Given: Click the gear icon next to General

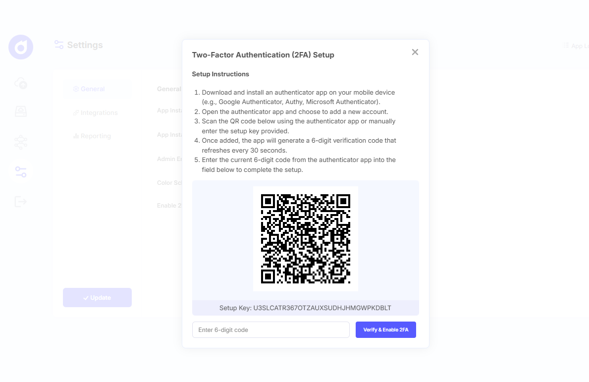Looking at the screenshot, I should pos(76,89).
